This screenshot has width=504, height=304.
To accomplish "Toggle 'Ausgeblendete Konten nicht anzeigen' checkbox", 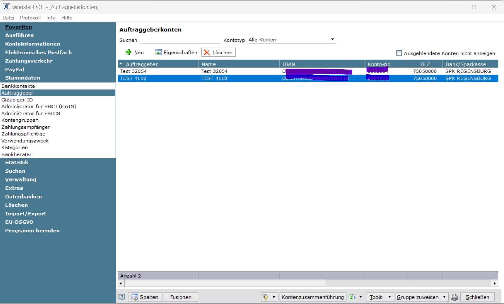I will (399, 53).
